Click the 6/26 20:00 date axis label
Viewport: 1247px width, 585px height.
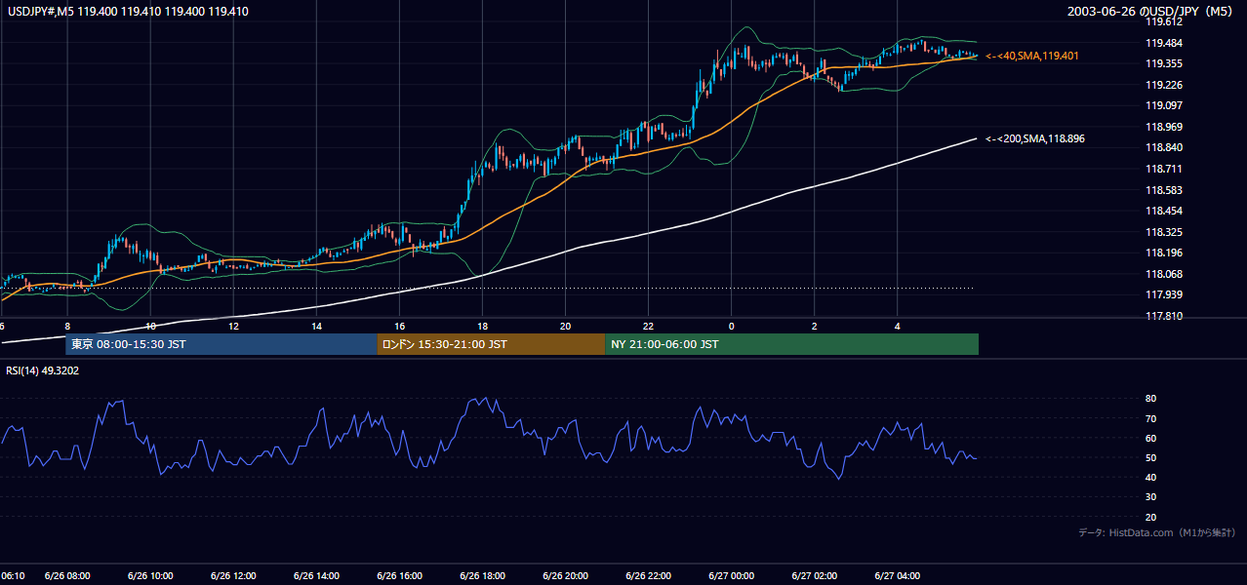(565, 576)
